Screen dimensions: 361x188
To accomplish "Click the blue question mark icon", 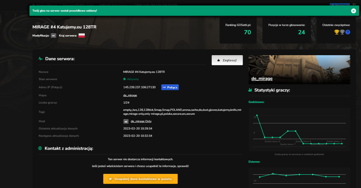I will (x=348, y=32).
